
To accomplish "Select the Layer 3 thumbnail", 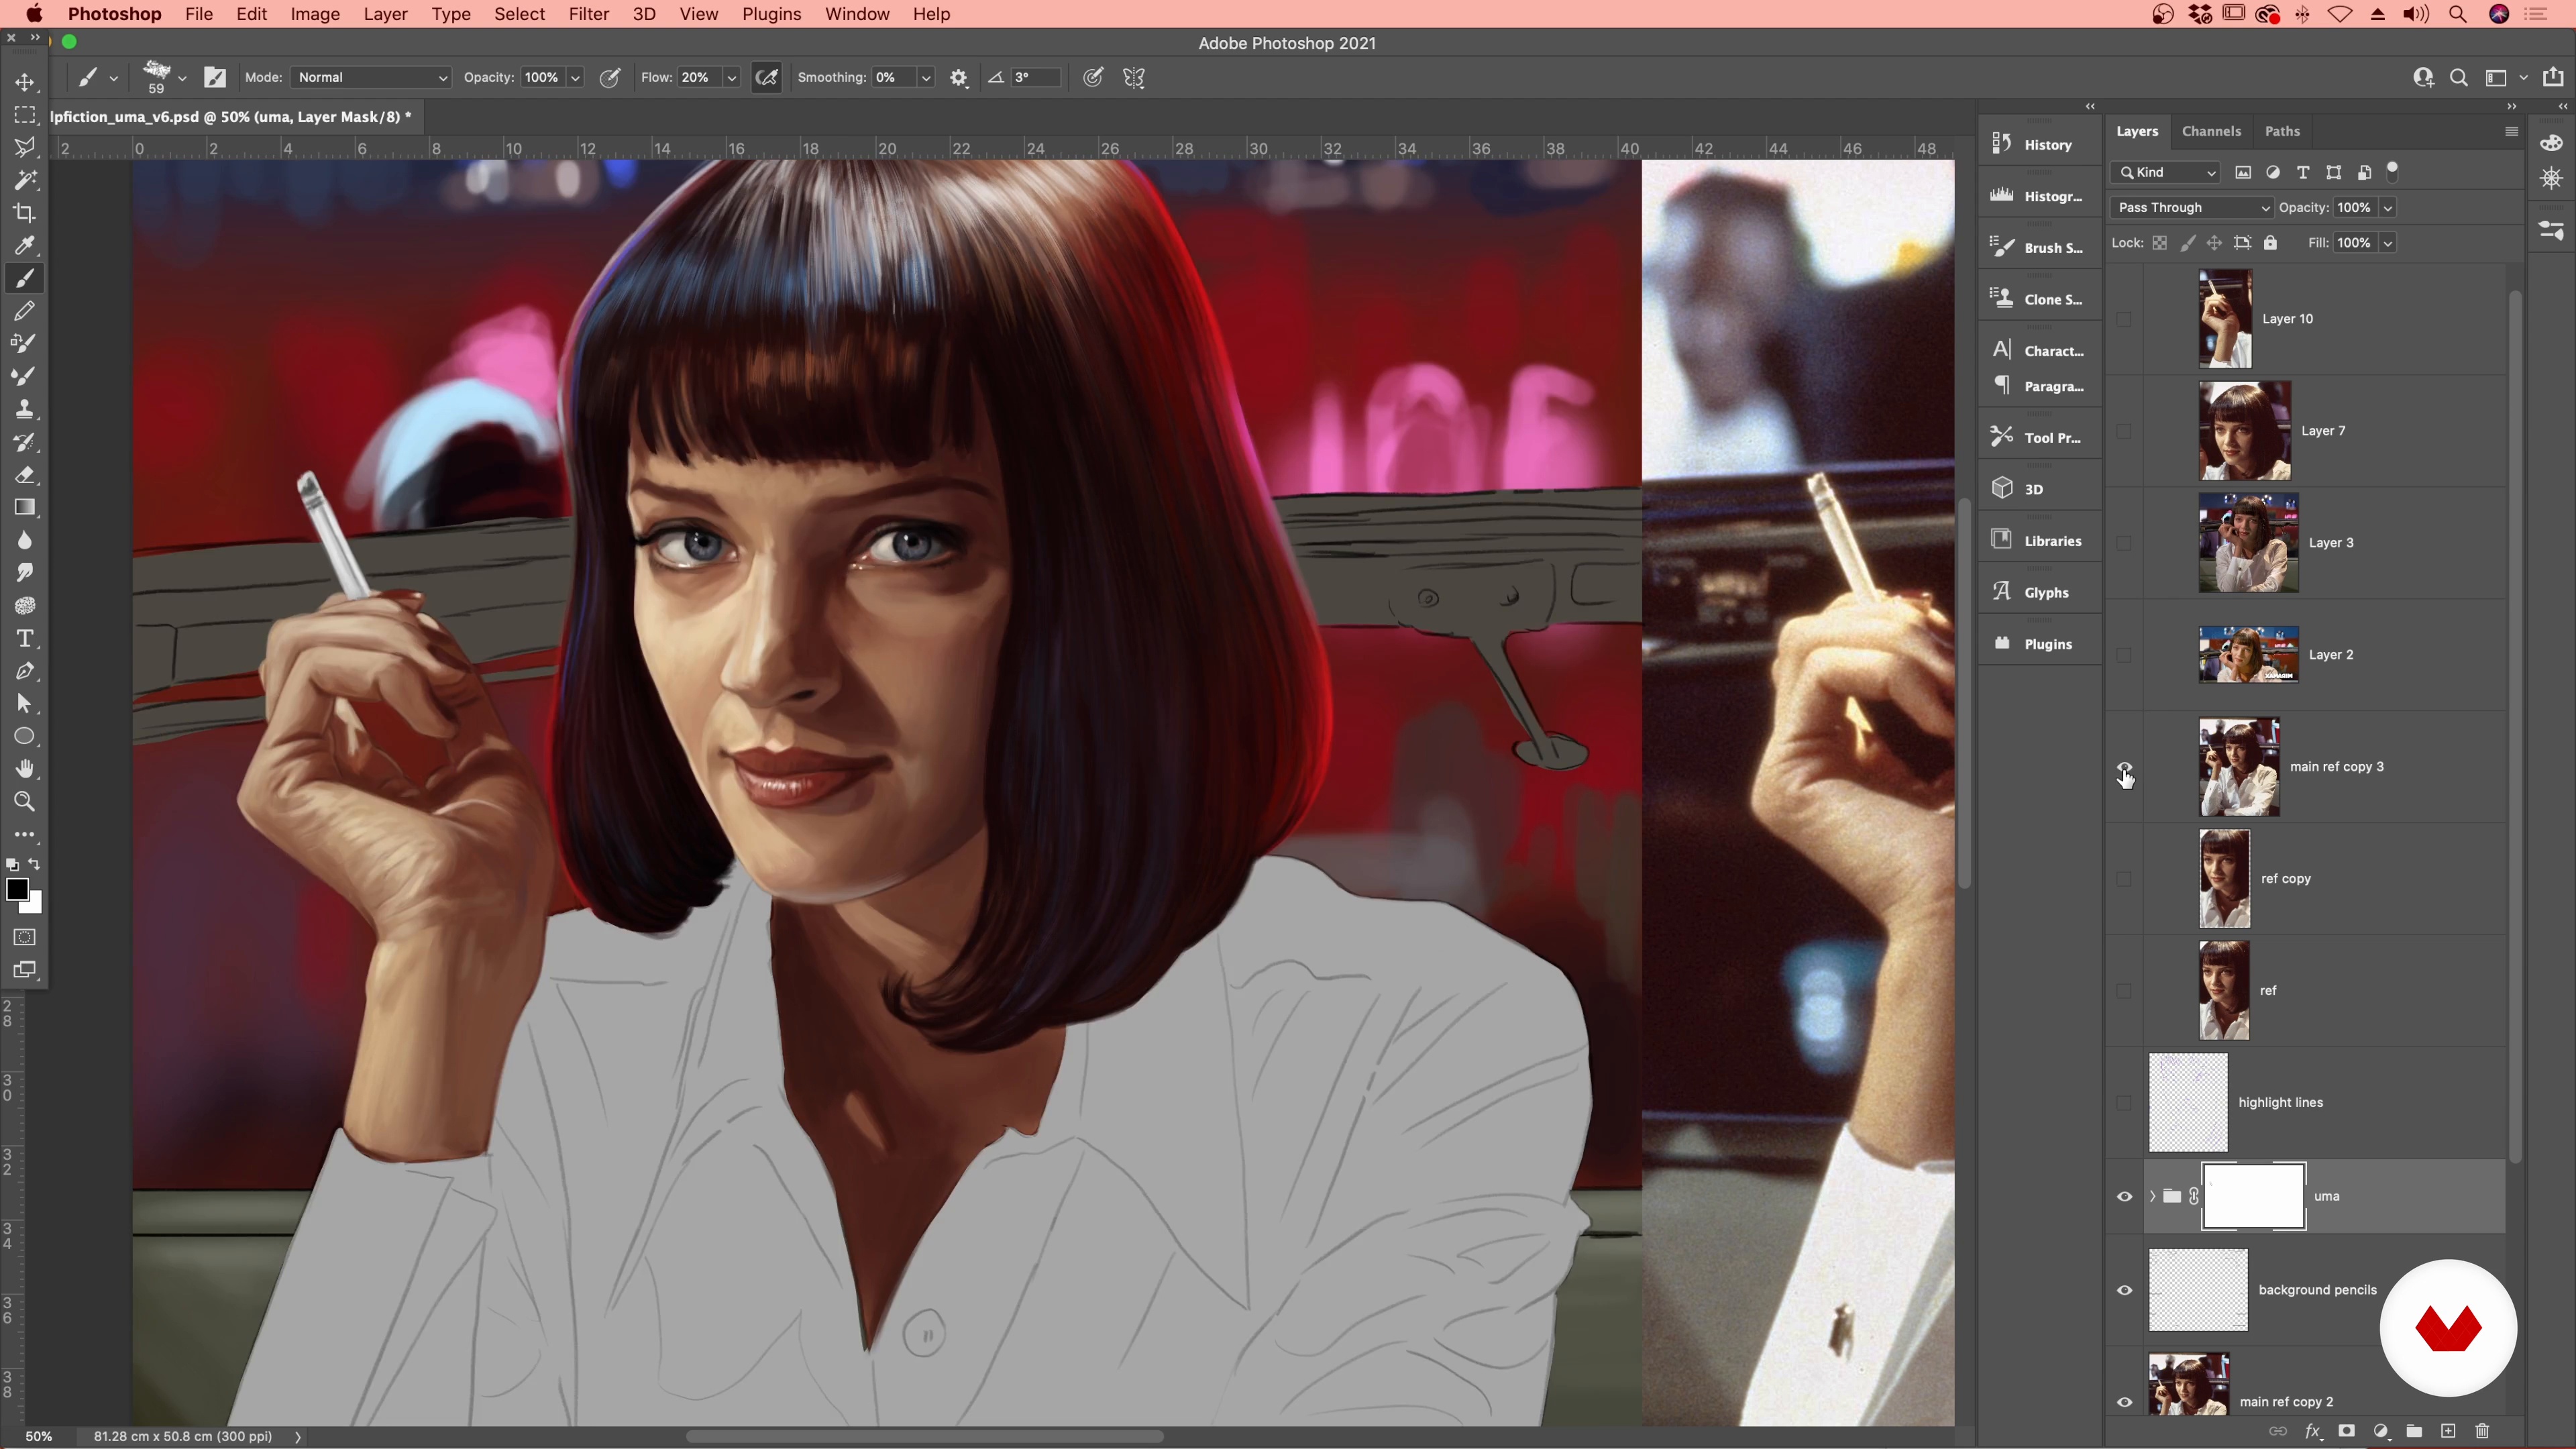I will [2248, 543].
